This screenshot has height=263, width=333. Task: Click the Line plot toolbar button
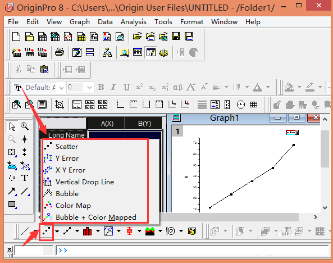[25, 231]
